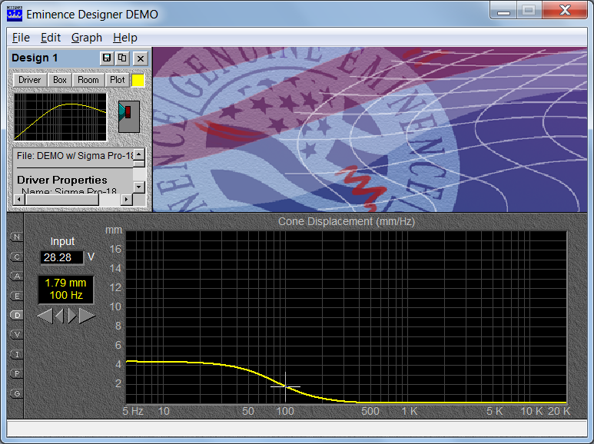
Task: Step cursor left with small left arrow
Action: pyautogui.click(x=59, y=316)
